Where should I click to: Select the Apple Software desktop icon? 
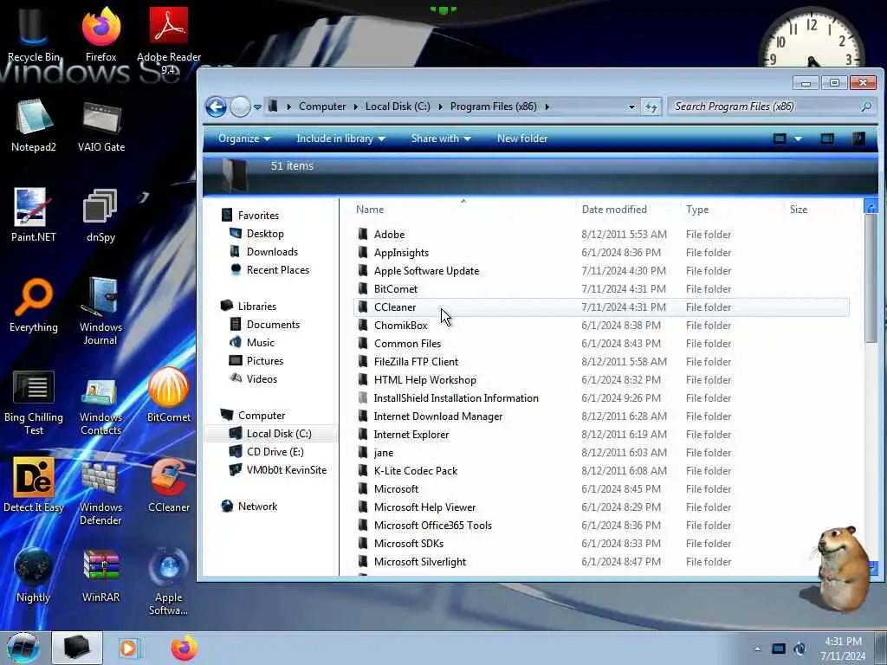169,583
